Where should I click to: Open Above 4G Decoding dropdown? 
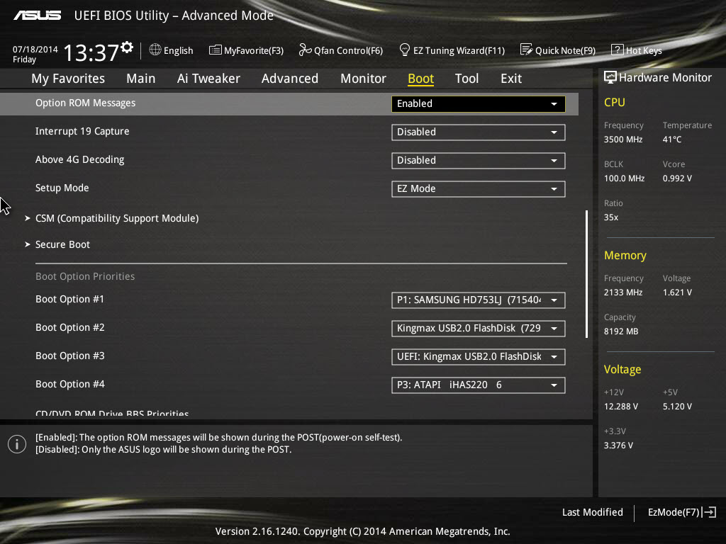click(x=479, y=161)
